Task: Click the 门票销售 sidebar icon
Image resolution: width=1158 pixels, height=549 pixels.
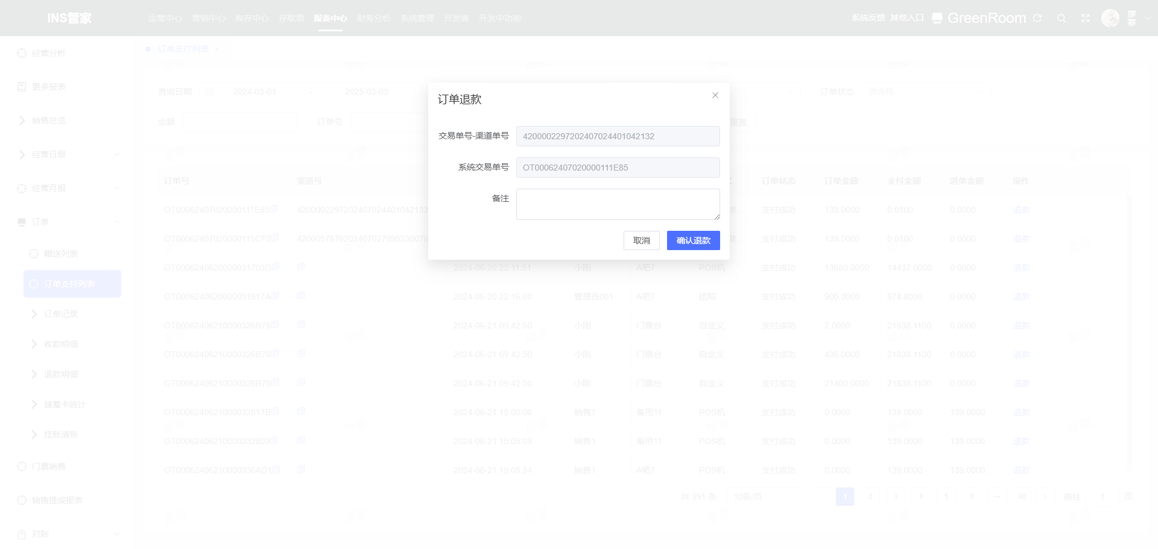Action: point(22,466)
